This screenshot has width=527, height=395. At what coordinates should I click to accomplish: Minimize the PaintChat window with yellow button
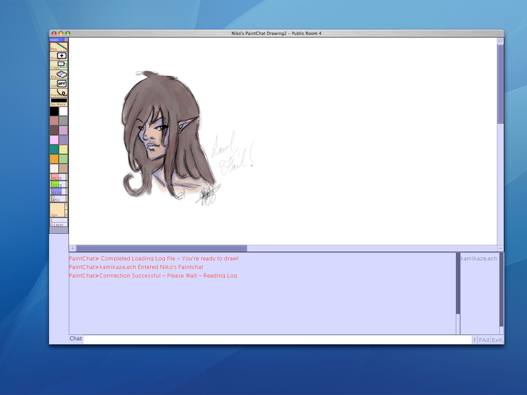click(61, 33)
